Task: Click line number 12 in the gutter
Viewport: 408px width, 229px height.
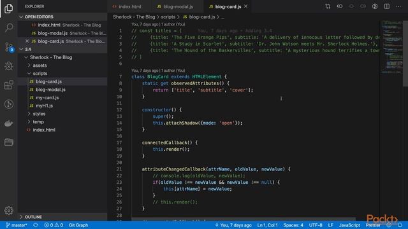Action: point(119,109)
